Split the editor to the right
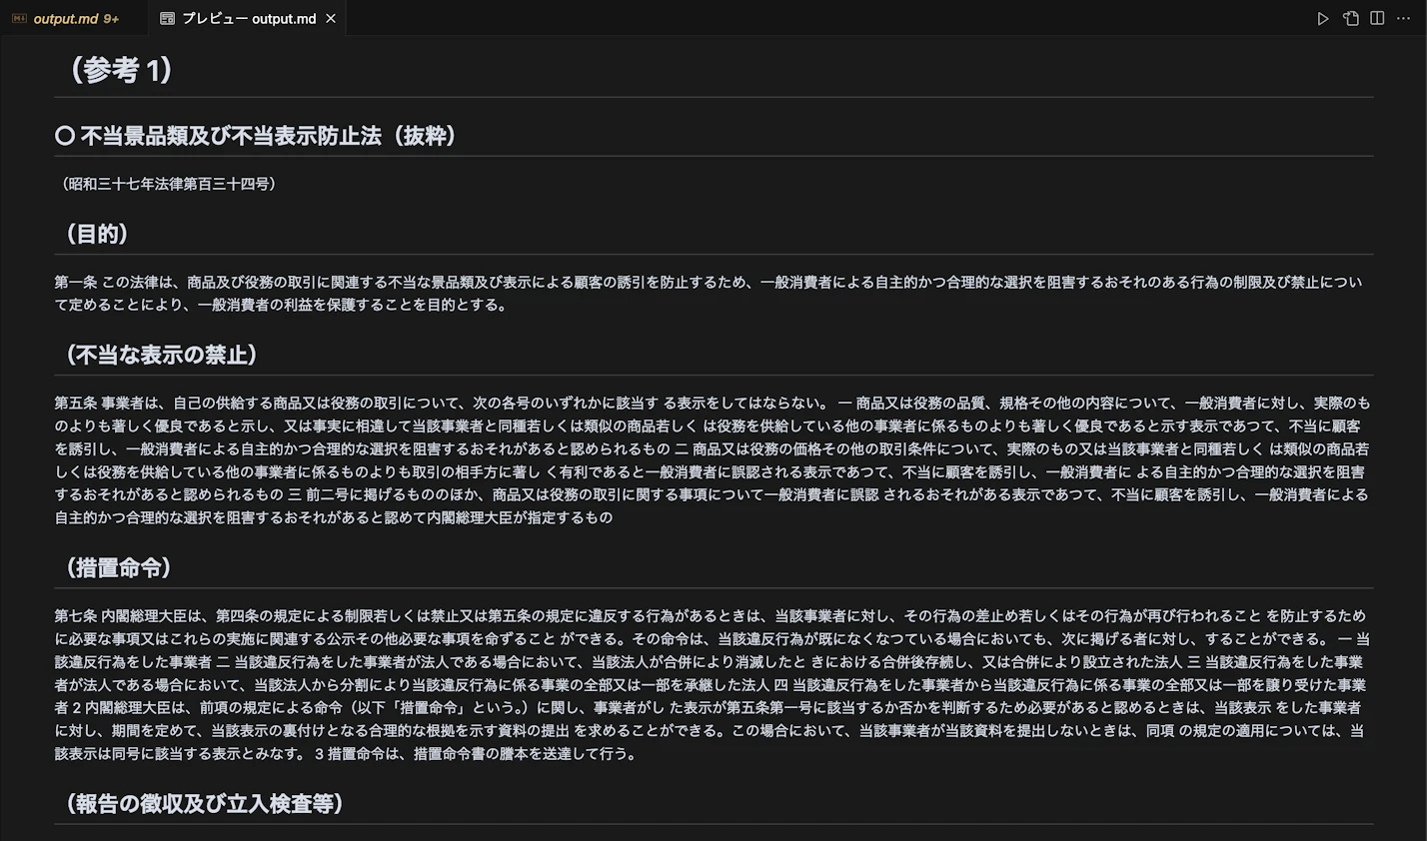 (x=1377, y=19)
